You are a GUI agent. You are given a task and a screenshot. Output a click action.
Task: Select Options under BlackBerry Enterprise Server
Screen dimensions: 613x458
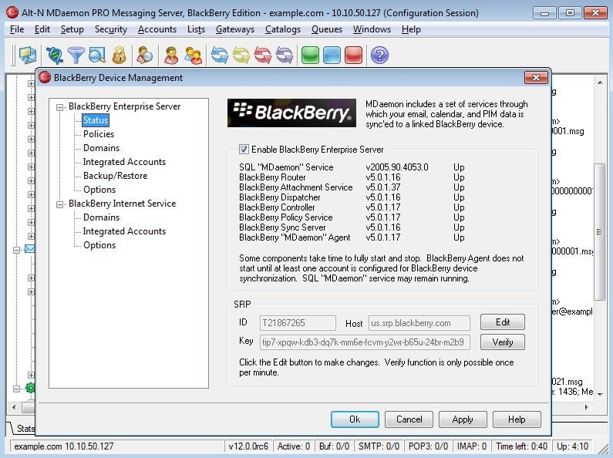pyautogui.click(x=99, y=190)
